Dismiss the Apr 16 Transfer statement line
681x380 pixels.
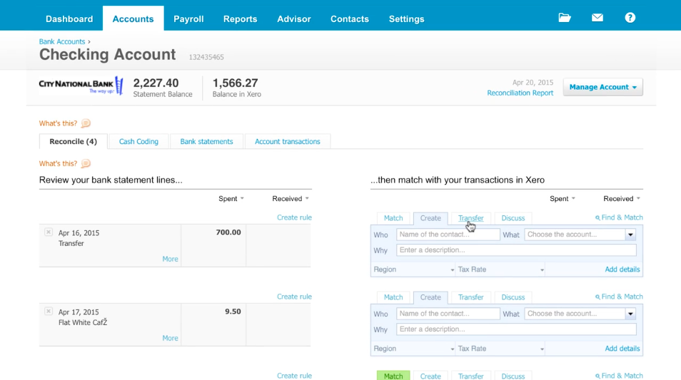click(x=49, y=232)
